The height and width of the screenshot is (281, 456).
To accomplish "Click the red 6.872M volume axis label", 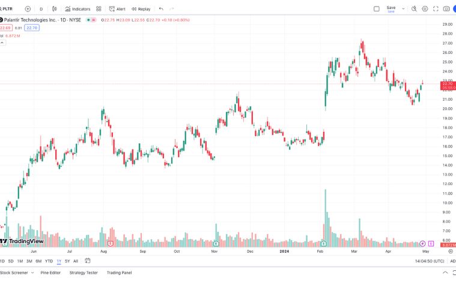I will (448, 245).
